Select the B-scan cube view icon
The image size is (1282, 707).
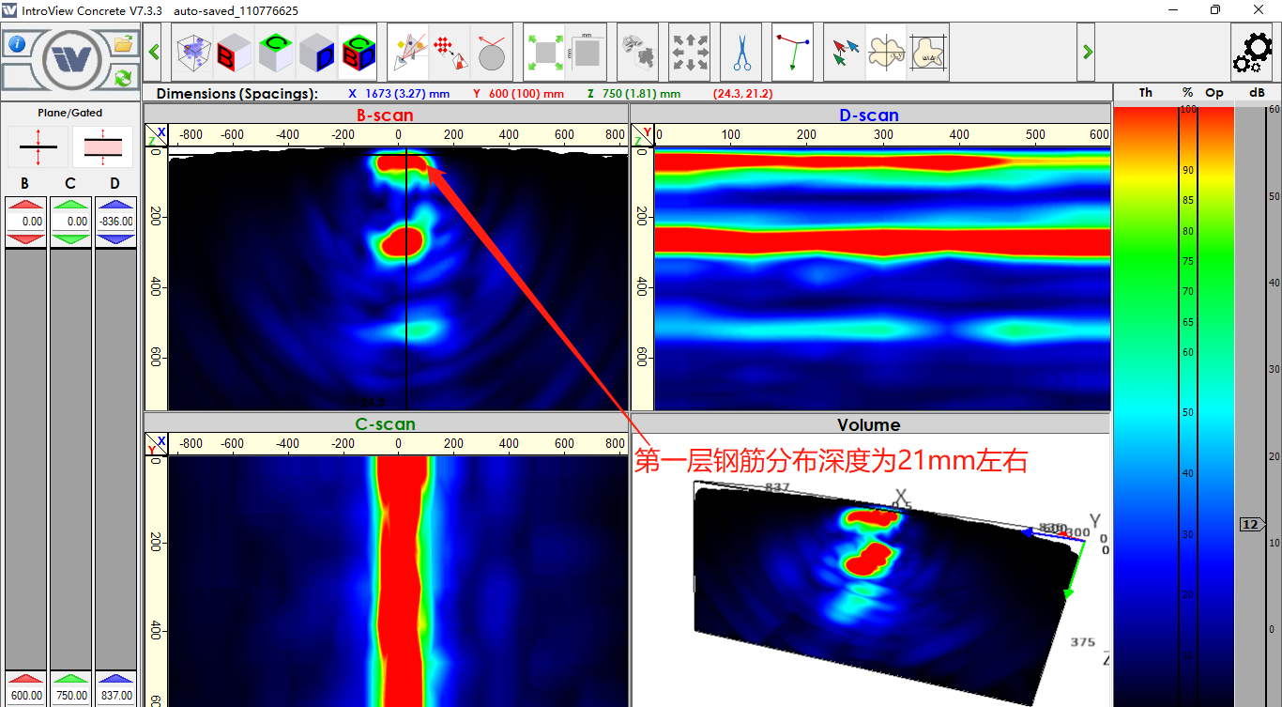pos(234,52)
